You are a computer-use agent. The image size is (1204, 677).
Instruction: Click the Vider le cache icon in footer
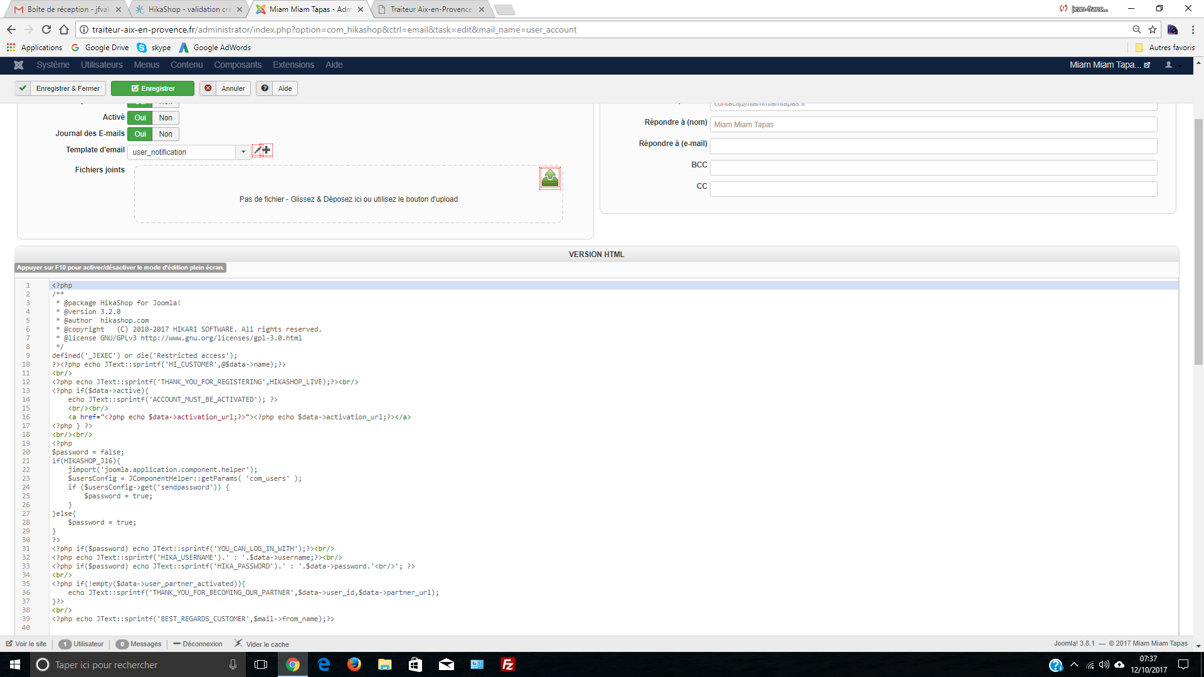coord(238,643)
